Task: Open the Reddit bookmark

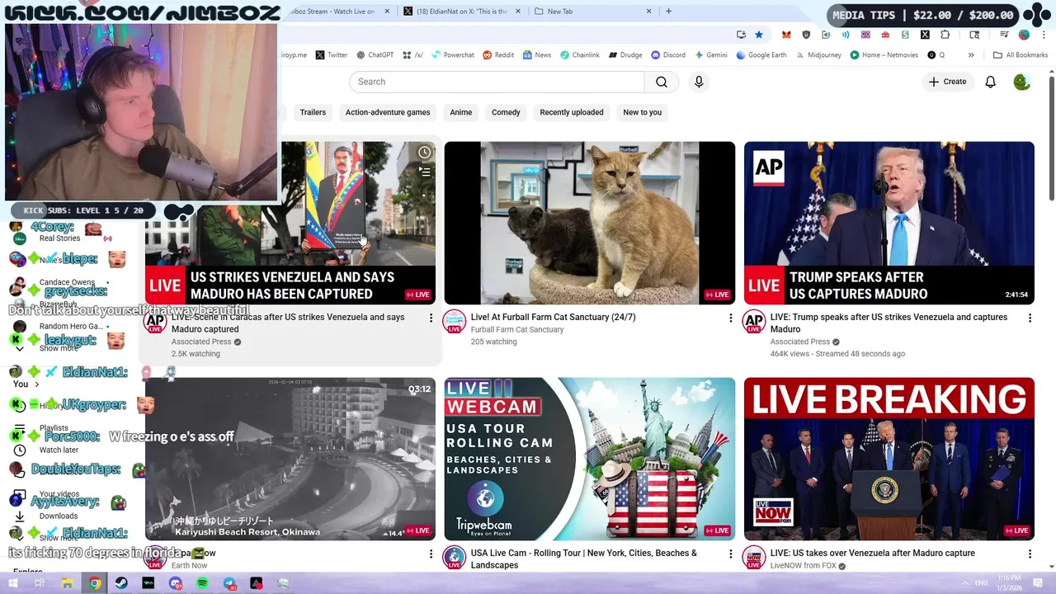Action: pos(498,55)
